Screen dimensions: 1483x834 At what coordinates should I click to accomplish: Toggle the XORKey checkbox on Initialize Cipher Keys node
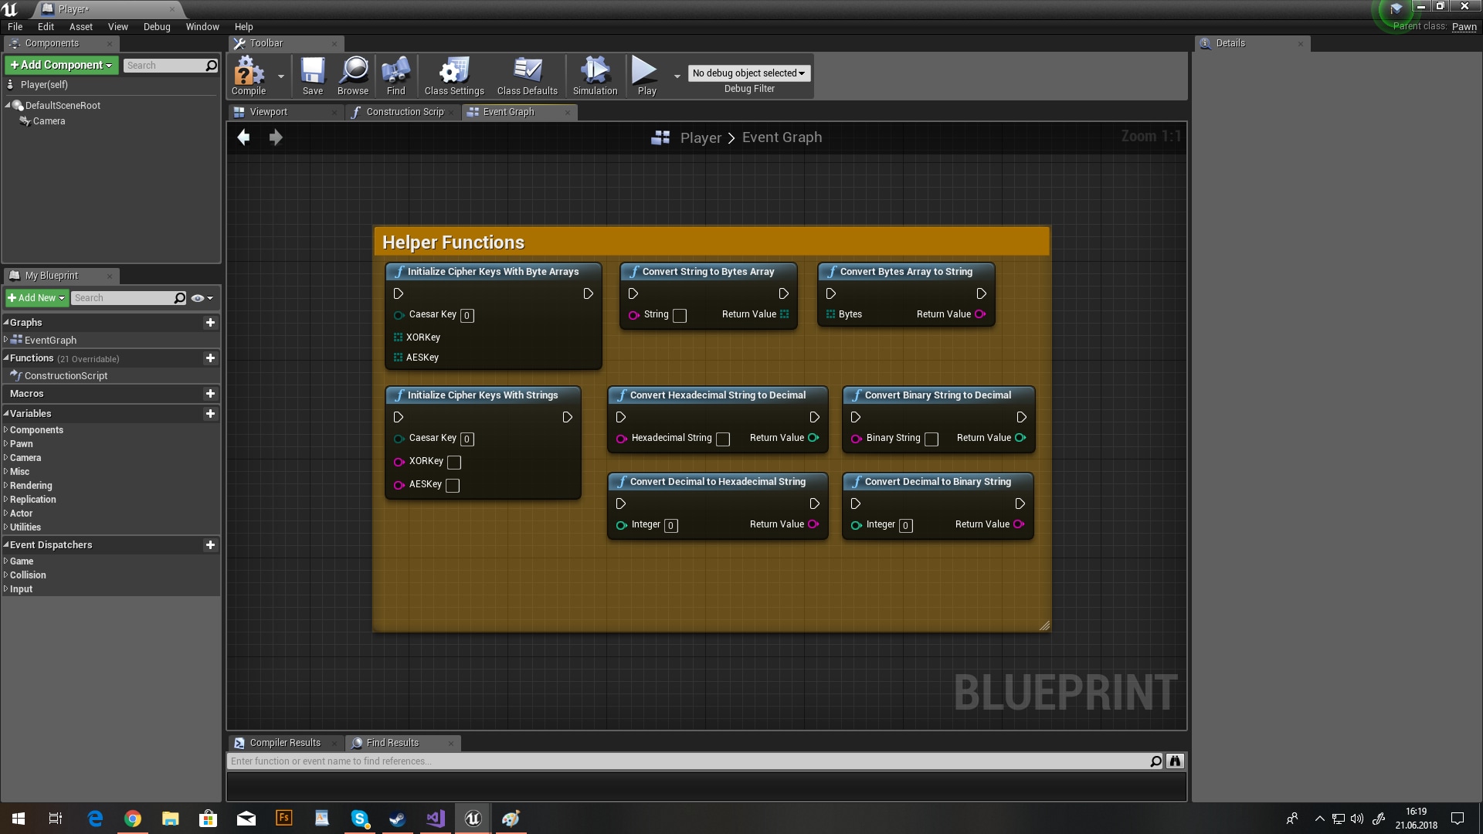coord(453,463)
